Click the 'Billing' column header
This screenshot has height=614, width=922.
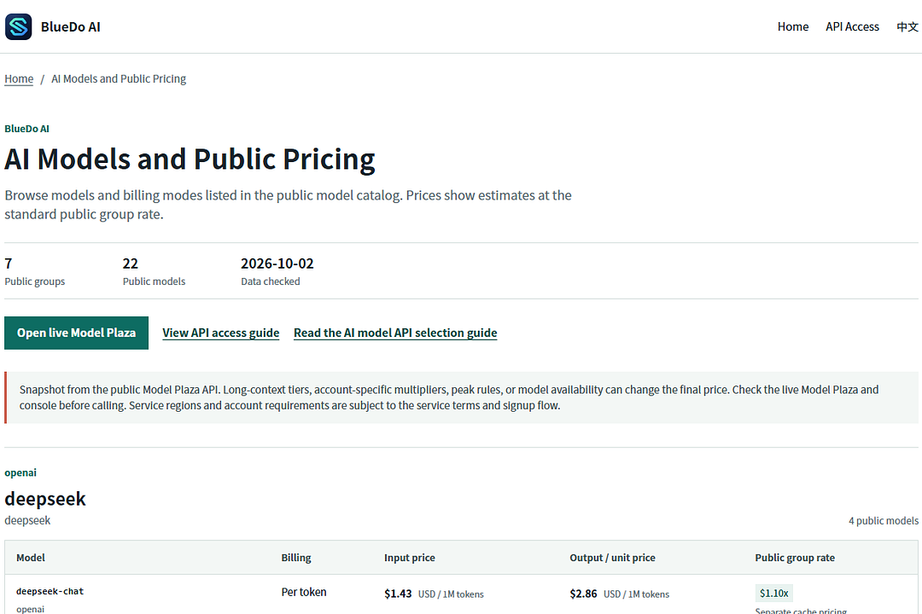click(295, 558)
